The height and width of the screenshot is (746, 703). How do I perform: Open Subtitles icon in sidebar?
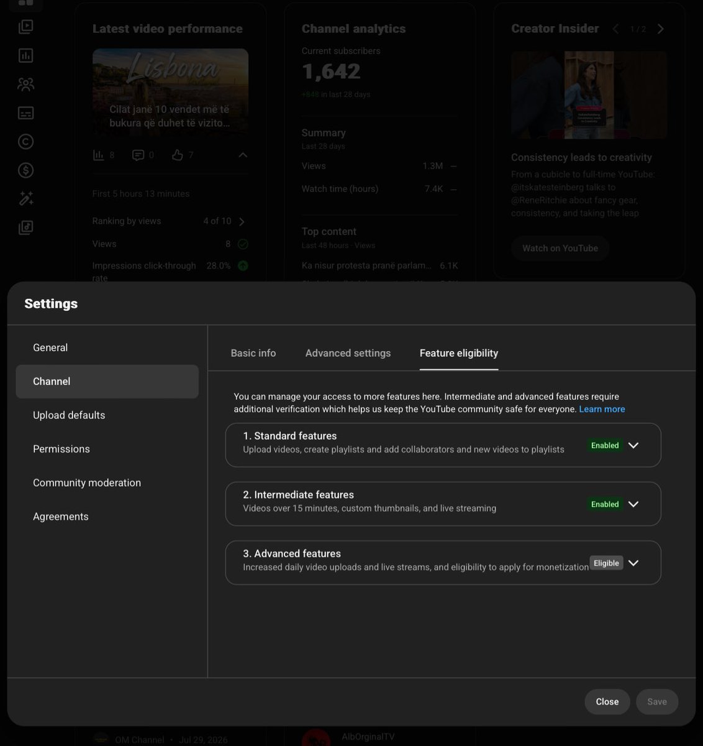point(25,113)
